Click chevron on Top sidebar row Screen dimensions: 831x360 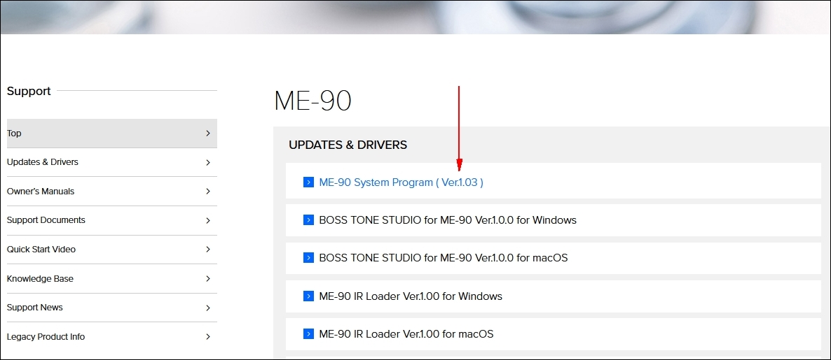click(208, 134)
